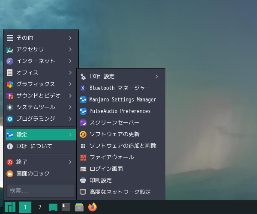257x214 pixels.
Task: Click the インターネット compass icon
Action: click(x=10, y=61)
